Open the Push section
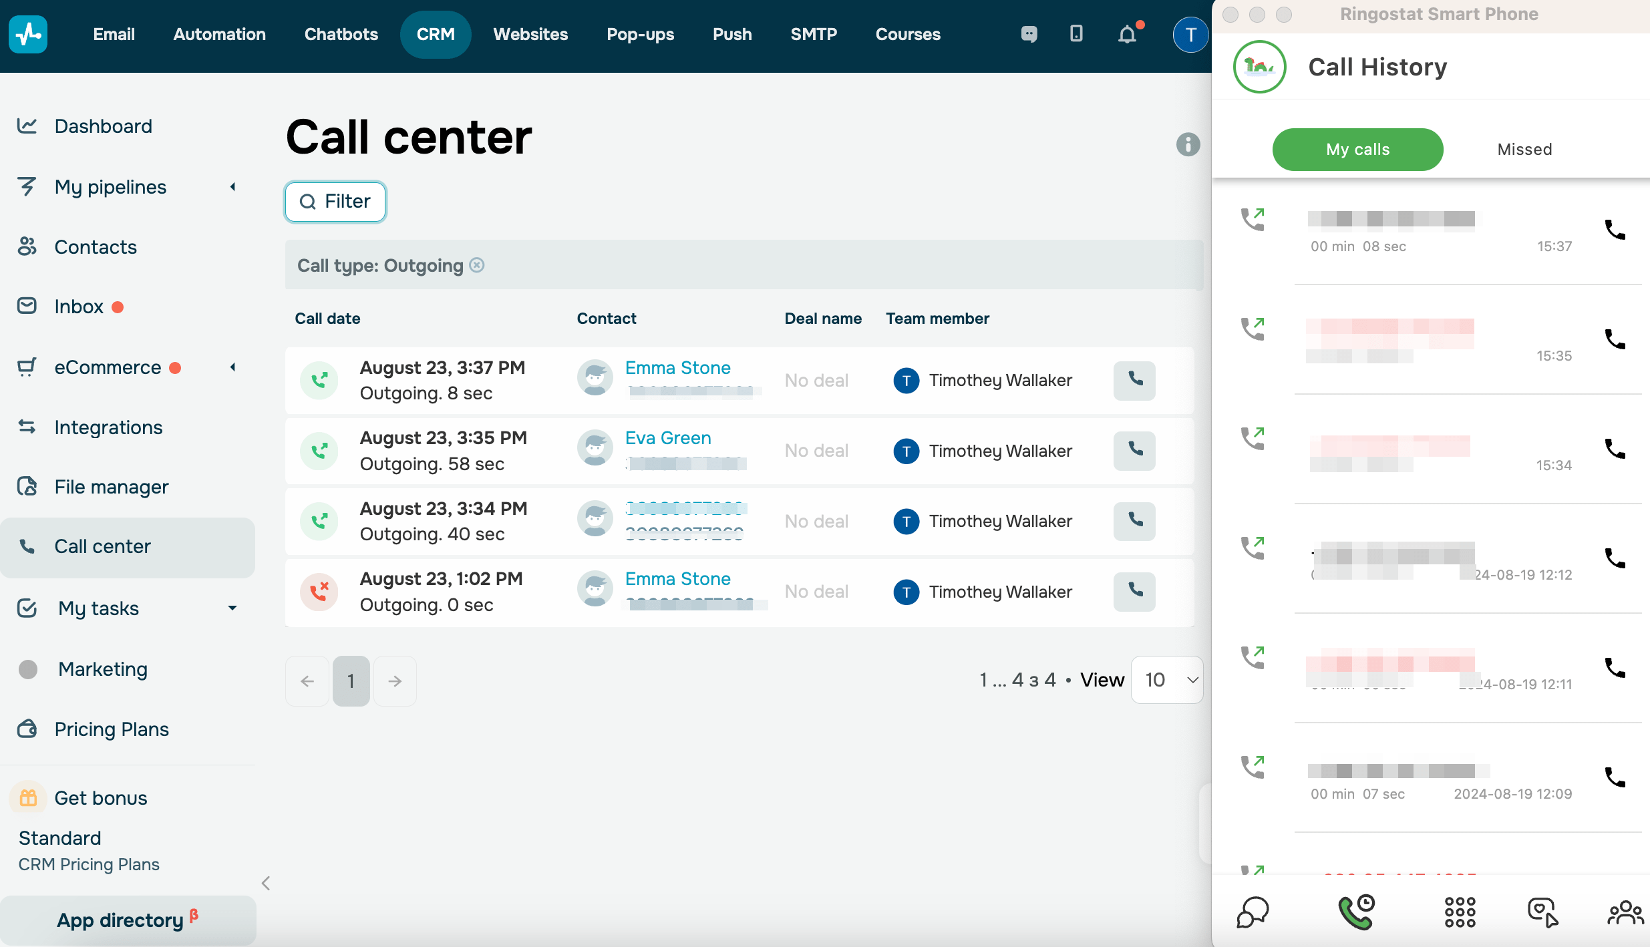 click(x=732, y=34)
